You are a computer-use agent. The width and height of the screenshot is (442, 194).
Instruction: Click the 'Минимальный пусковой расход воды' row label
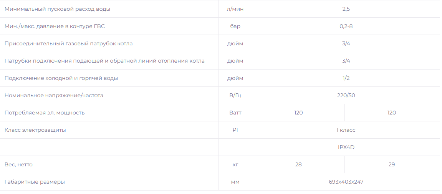pyautogui.click(x=57, y=9)
